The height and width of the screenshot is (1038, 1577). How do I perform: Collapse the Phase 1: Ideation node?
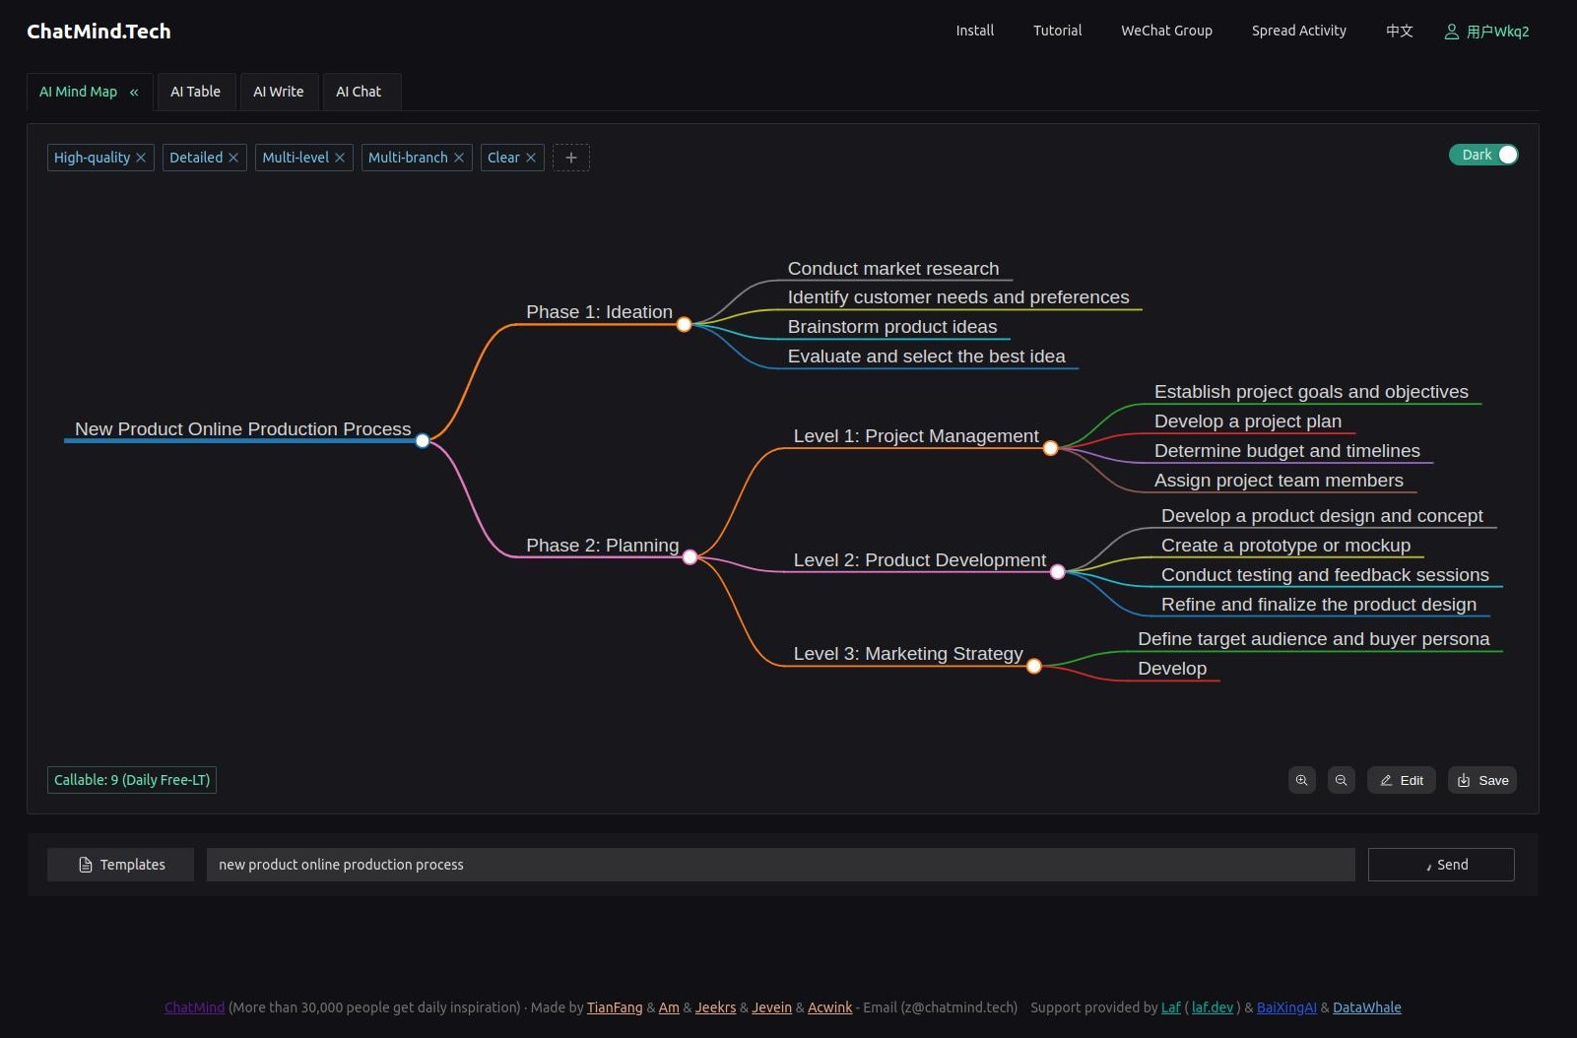click(x=685, y=324)
